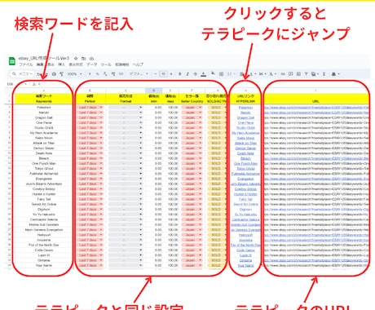
Task: Click the Attack on Titan hyperlink
Action: (245, 143)
